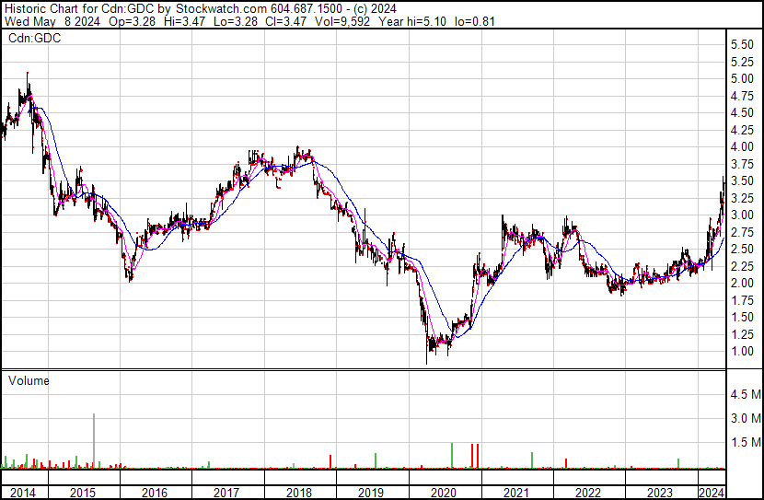Click the 4.25 price axis label
The image size is (764, 500).
tap(742, 130)
